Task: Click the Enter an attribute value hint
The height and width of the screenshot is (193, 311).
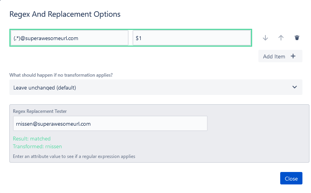Action: click(x=74, y=156)
